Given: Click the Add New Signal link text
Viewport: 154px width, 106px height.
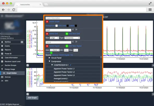Looking at the screenshot, I should (x=75, y=46).
